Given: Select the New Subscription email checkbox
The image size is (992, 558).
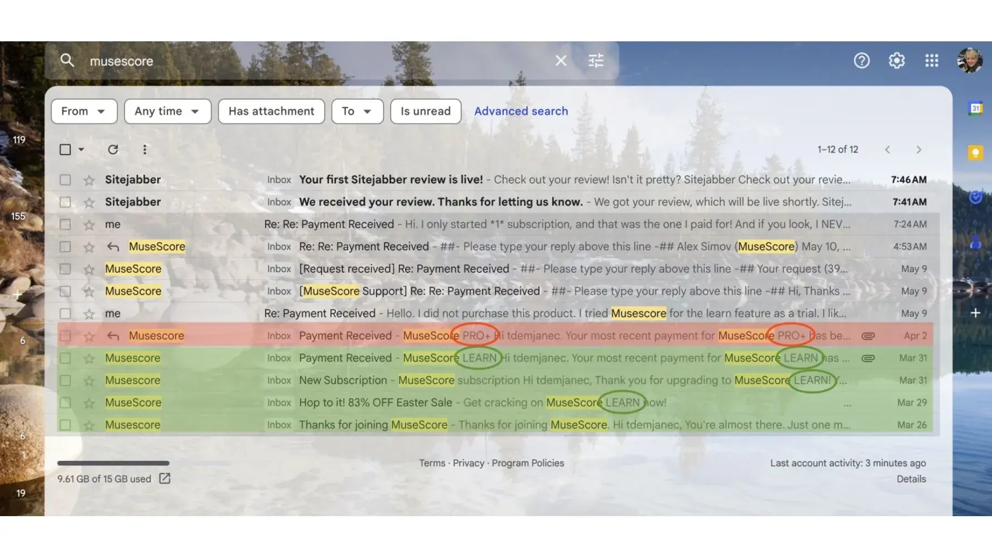Looking at the screenshot, I should [65, 381].
